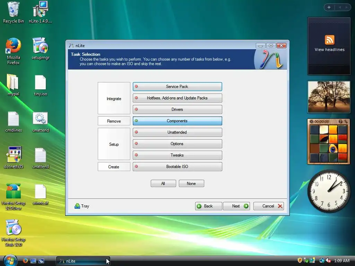Screen dimensions: 355x266
Task: Toggle the Bootable ISO task
Action: pos(177,167)
